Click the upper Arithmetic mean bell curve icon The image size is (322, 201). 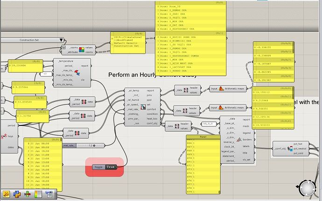tap(221, 89)
